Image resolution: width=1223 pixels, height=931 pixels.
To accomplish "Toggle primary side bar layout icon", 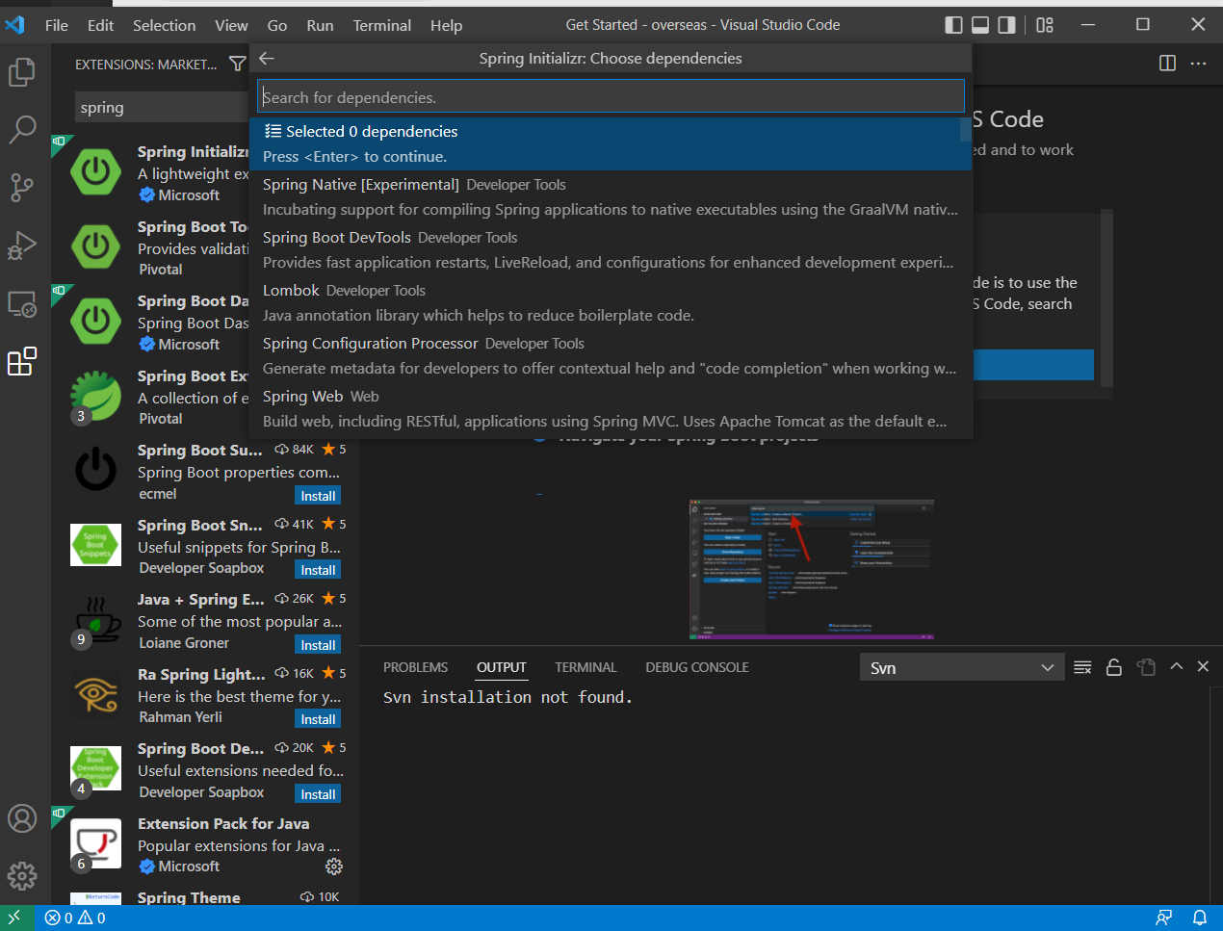I will [x=953, y=25].
